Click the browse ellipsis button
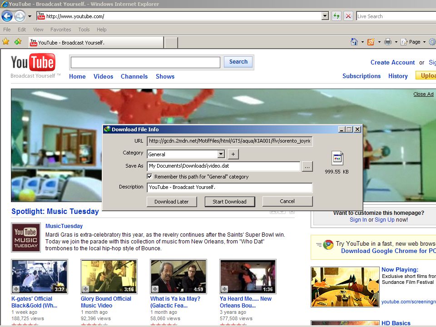 click(x=307, y=167)
